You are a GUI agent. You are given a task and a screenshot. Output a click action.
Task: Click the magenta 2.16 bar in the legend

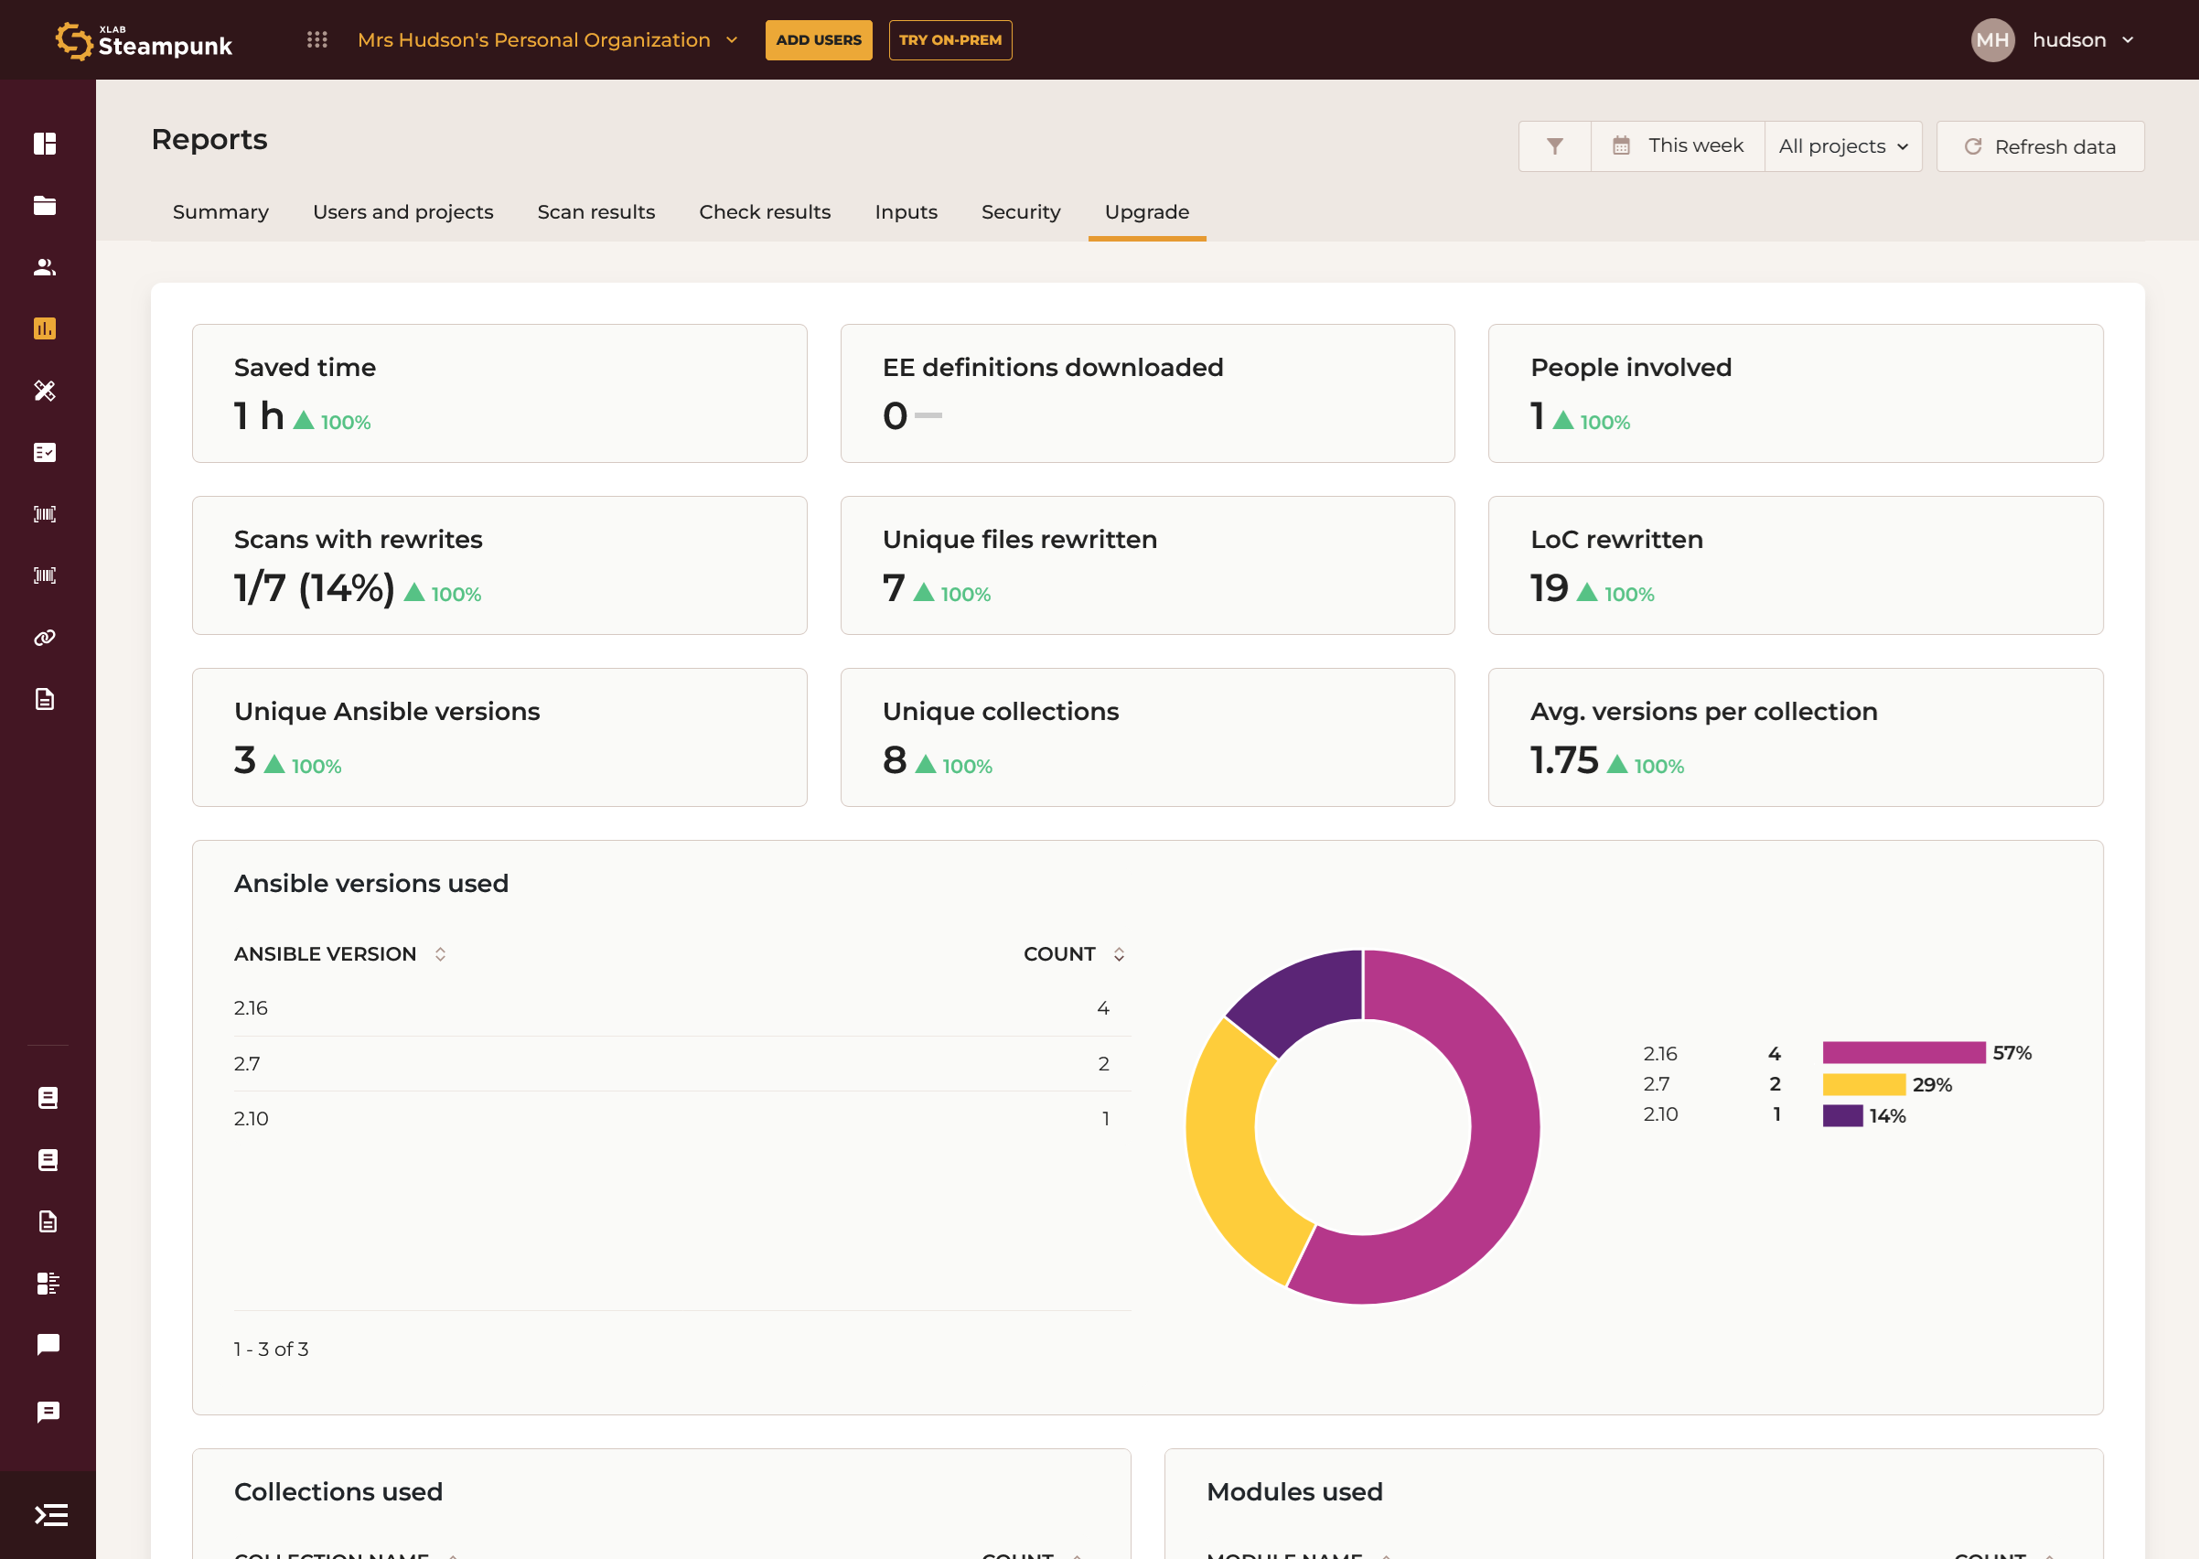coord(1903,1053)
